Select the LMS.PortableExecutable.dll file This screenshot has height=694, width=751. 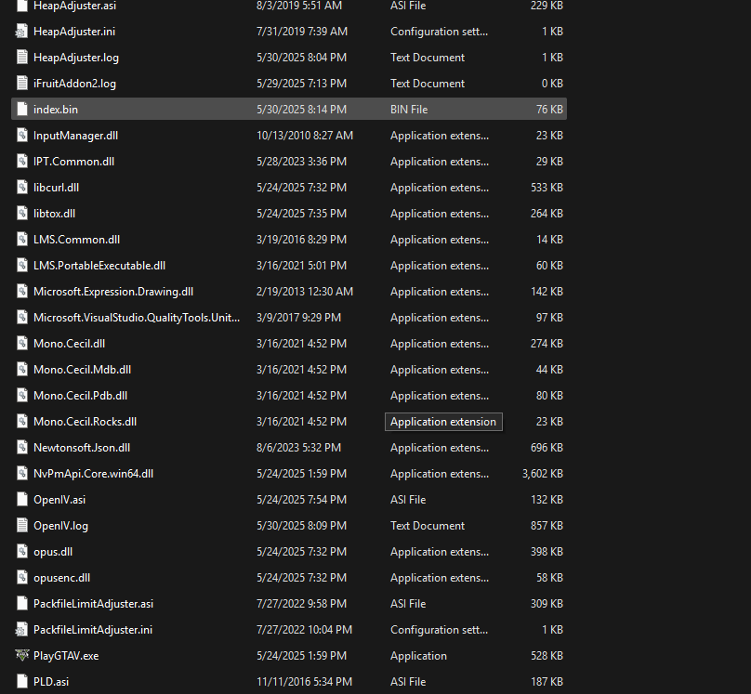[99, 266]
